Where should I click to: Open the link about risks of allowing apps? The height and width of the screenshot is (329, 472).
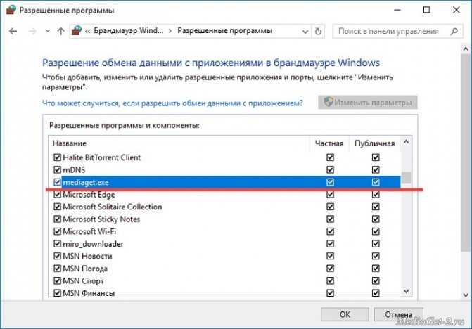tap(172, 103)
